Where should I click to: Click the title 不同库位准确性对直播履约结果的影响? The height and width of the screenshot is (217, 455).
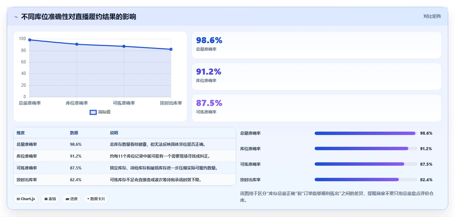(x=78, y=17)
